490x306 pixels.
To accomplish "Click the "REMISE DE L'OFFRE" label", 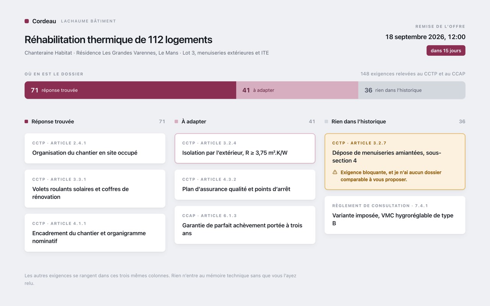I will (440, 27).
